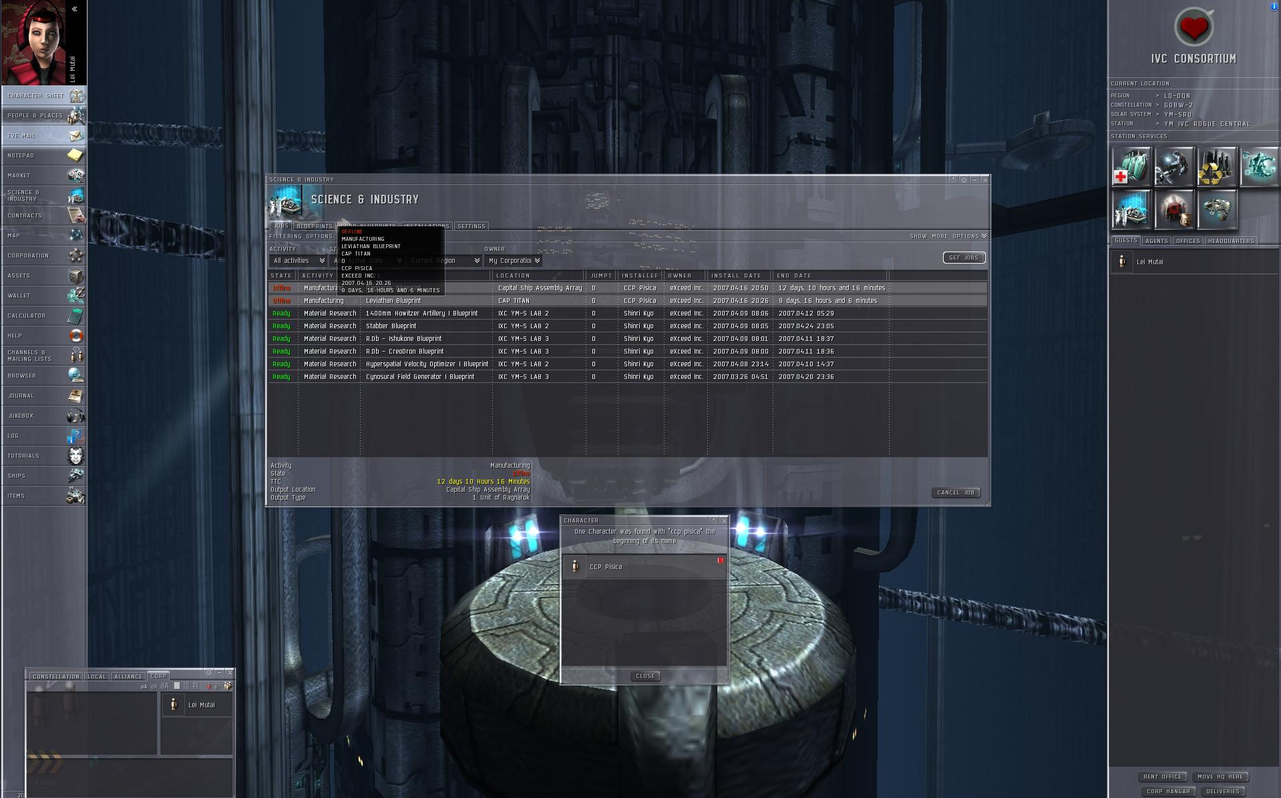Set chat font size to largest
Viewport: 1281px width, 798px height.
click(x=164, y=686)
